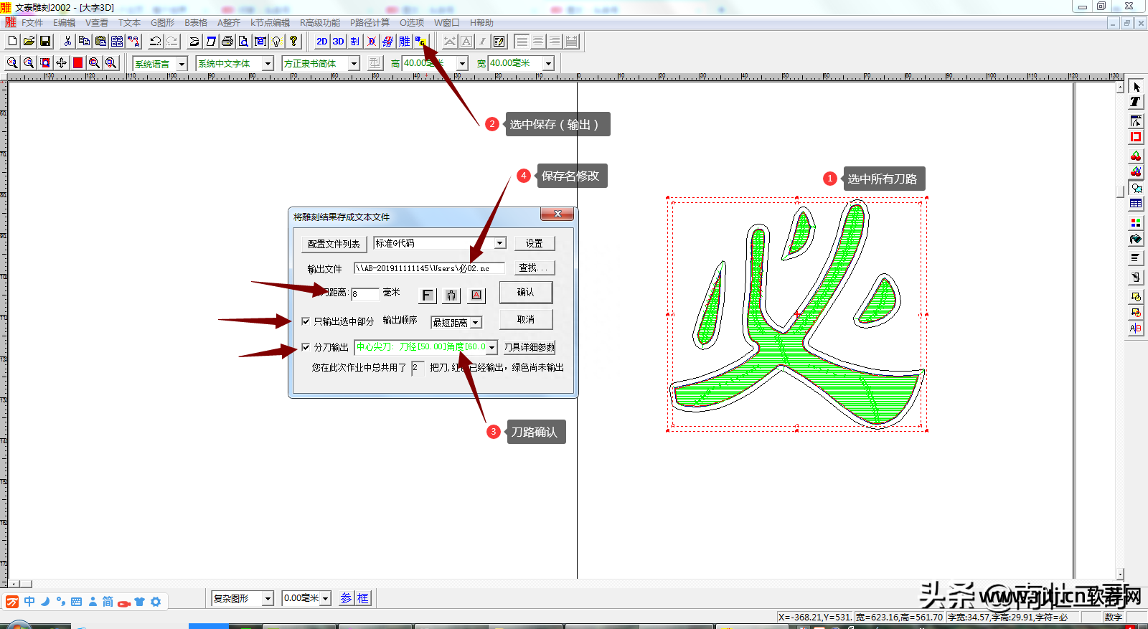Click the 输出文件 path input field
The image size is (1148, 629).
[x=428, y=268]
